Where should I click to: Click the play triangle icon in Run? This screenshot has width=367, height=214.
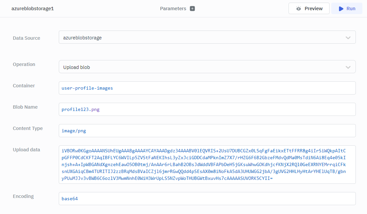[x=341, y=9]
